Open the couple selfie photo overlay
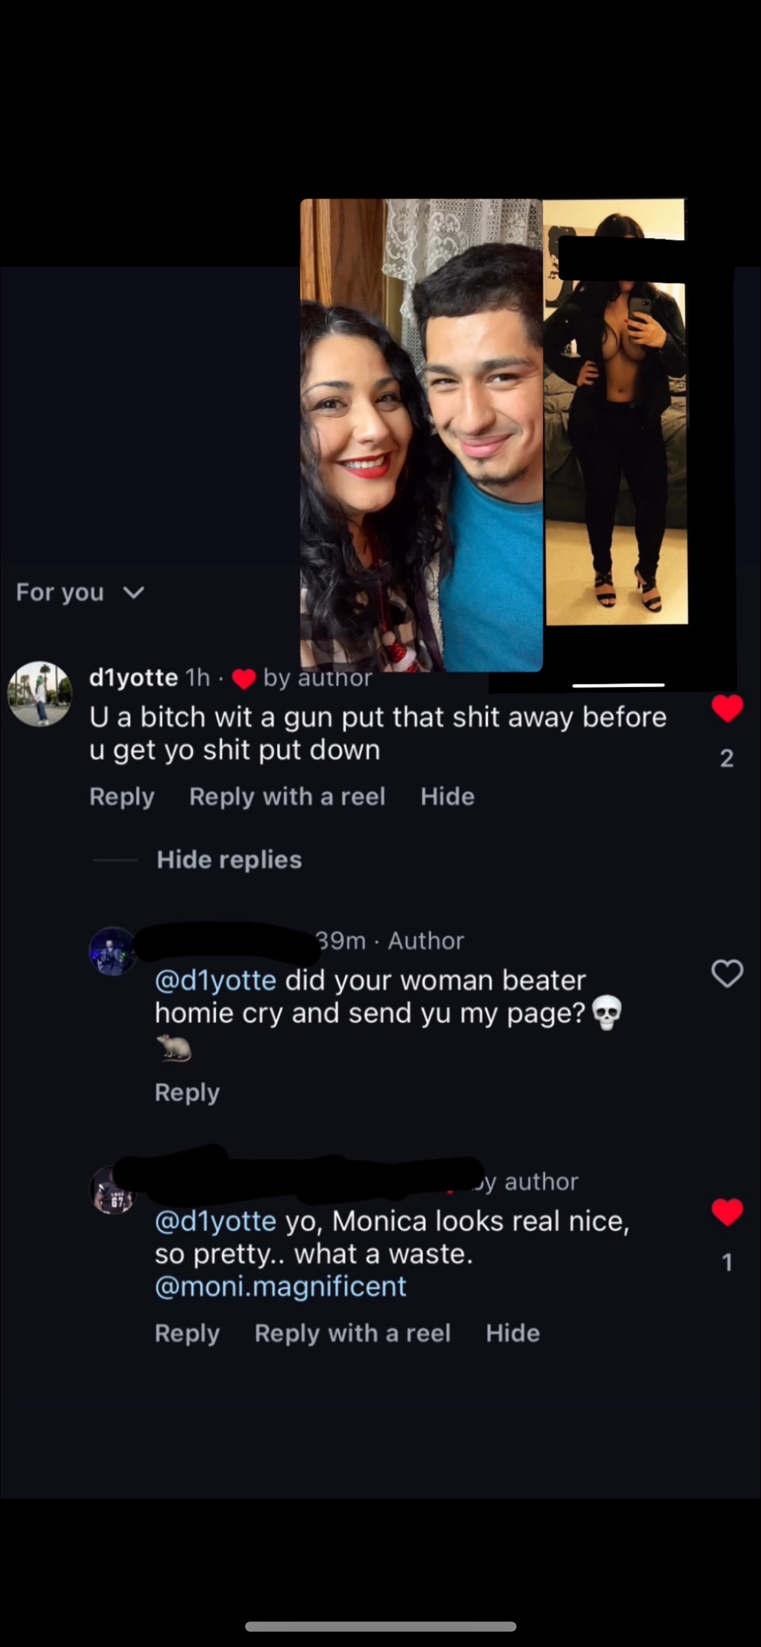 pyautogui.click(x=421, y=435)
